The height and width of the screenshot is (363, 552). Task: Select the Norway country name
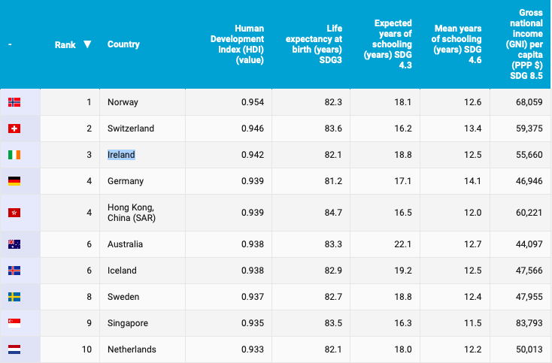[x=123, y=102]
